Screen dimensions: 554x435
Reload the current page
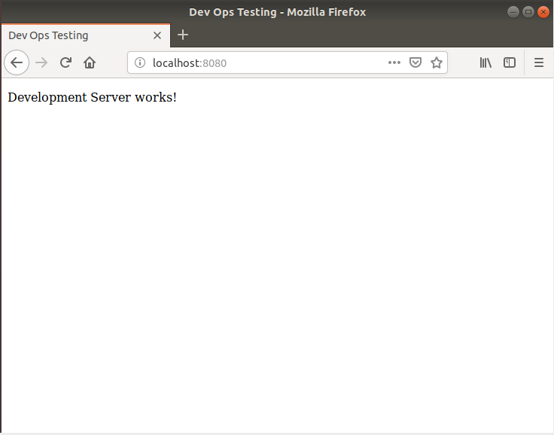[x=65, y=63]
